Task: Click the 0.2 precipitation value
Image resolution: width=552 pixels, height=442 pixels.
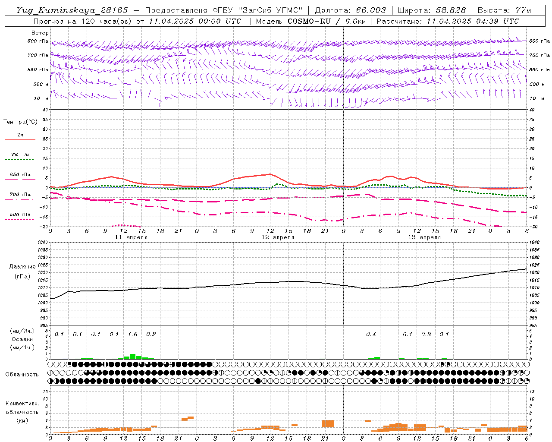Action: [x=151, y=335]
